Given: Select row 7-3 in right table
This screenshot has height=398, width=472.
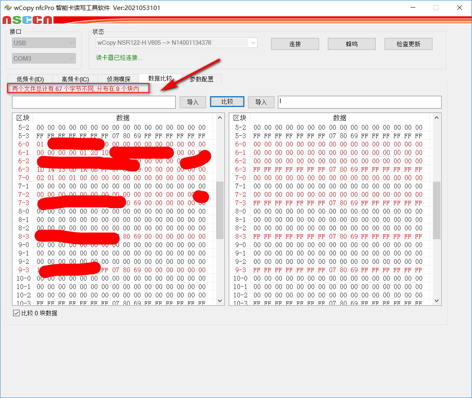Looking at the screenshot, I should tap(331, 203).
